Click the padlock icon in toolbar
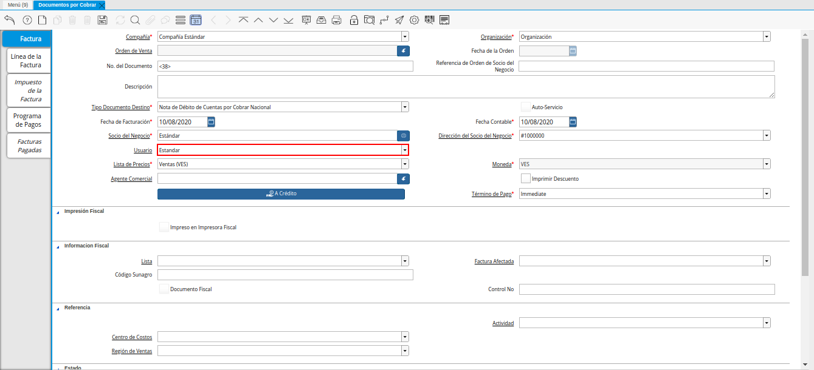Screen dimensions: 814x370 pos(354,20)
